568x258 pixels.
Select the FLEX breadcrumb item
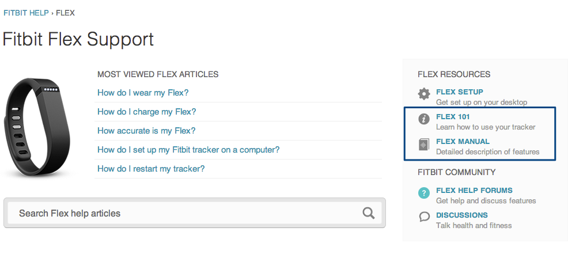65,13
